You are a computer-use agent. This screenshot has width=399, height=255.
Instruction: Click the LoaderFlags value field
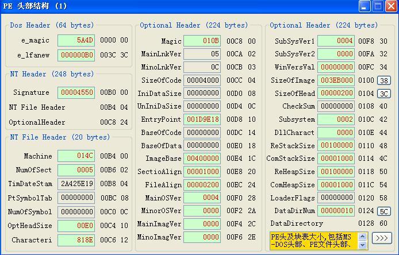click(336, 198)
